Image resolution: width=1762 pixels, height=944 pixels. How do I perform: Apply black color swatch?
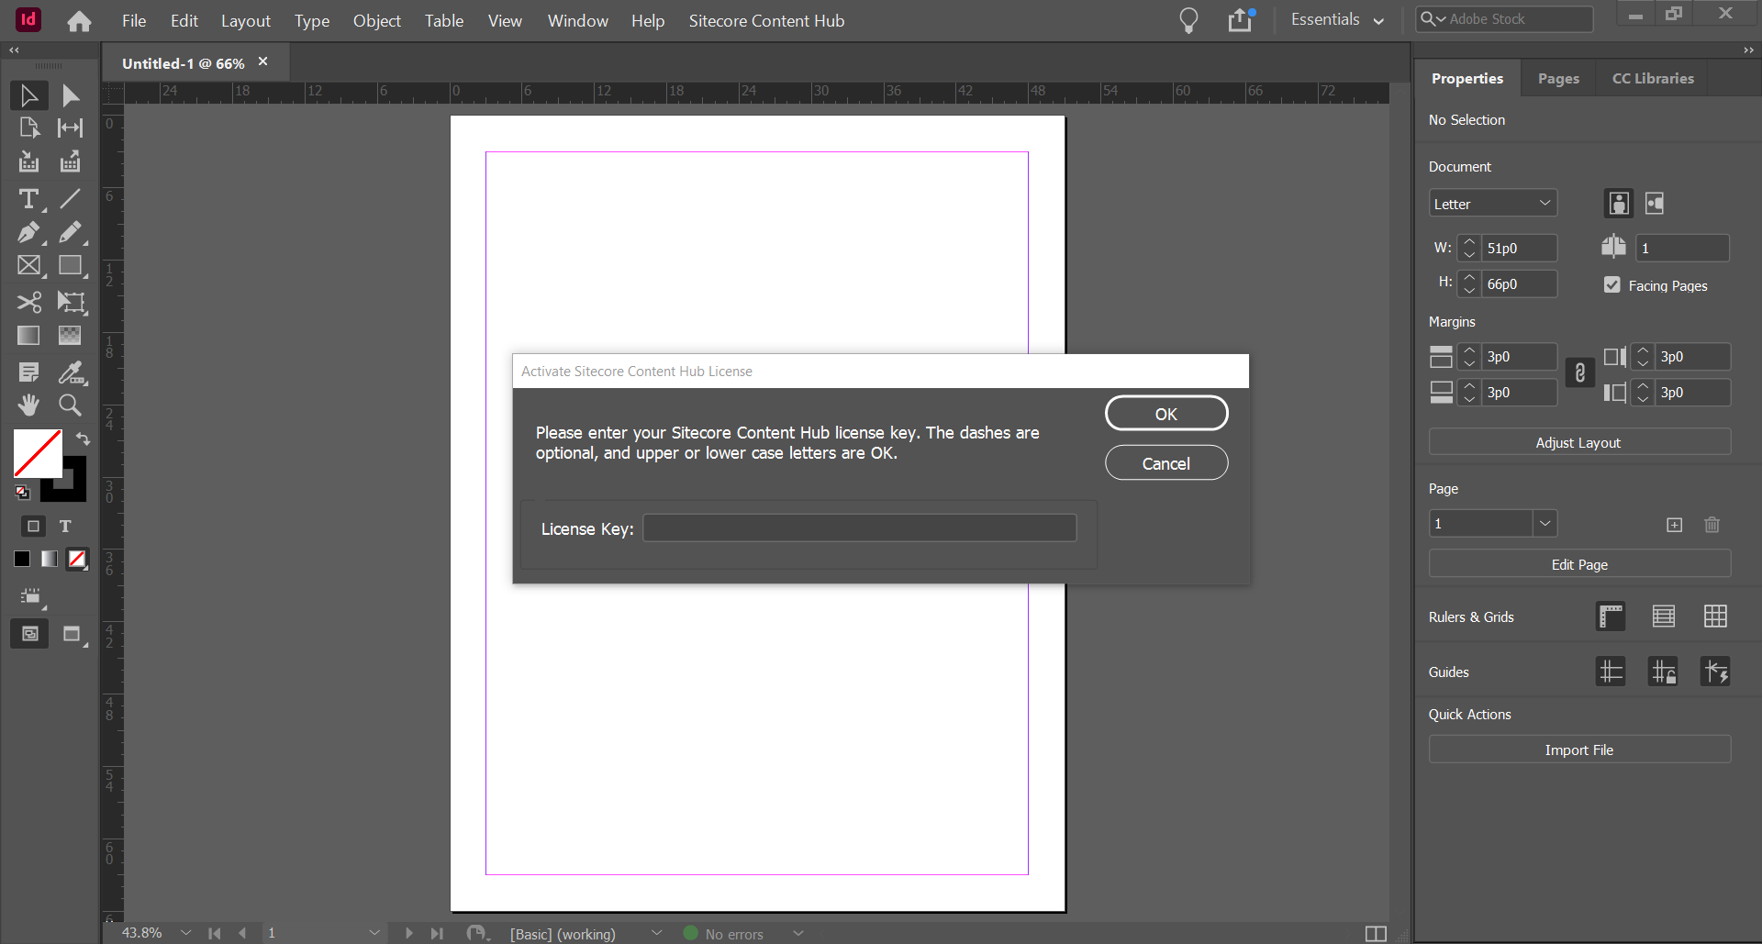22,559
